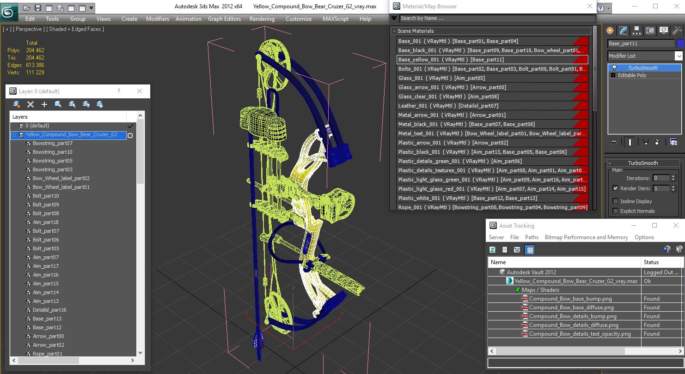Enable the Isoline Display checkbox
685x374 pixels.
[615, 201]
